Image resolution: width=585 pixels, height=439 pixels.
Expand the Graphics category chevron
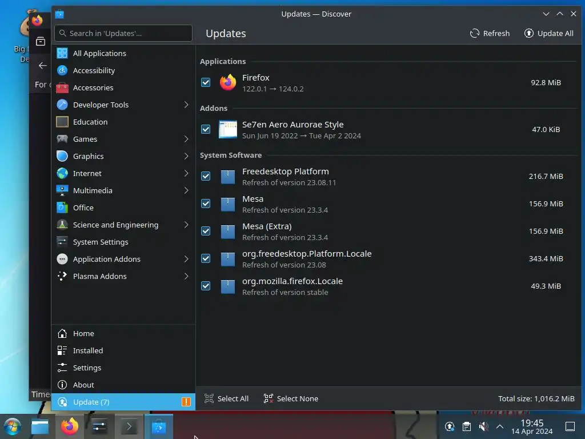pos(186,157)
